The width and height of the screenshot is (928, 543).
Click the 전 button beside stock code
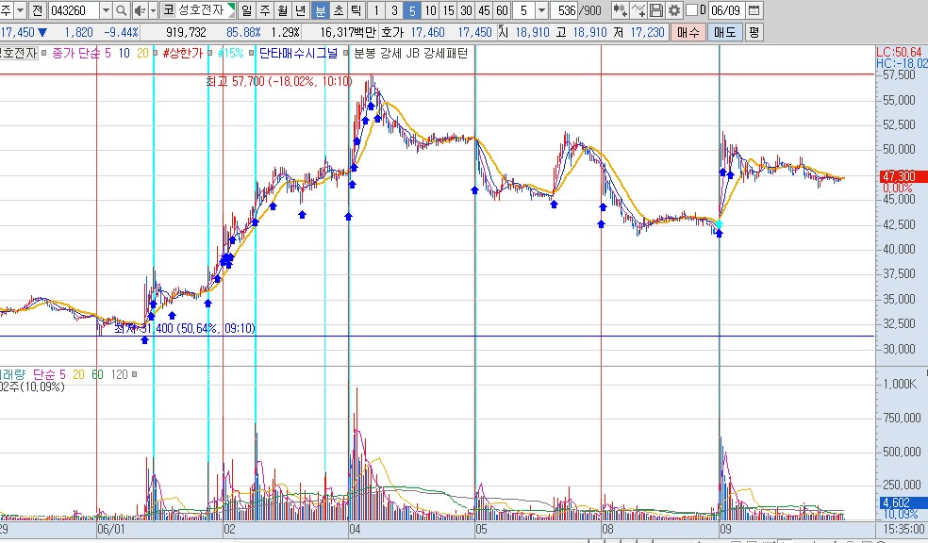38,10
